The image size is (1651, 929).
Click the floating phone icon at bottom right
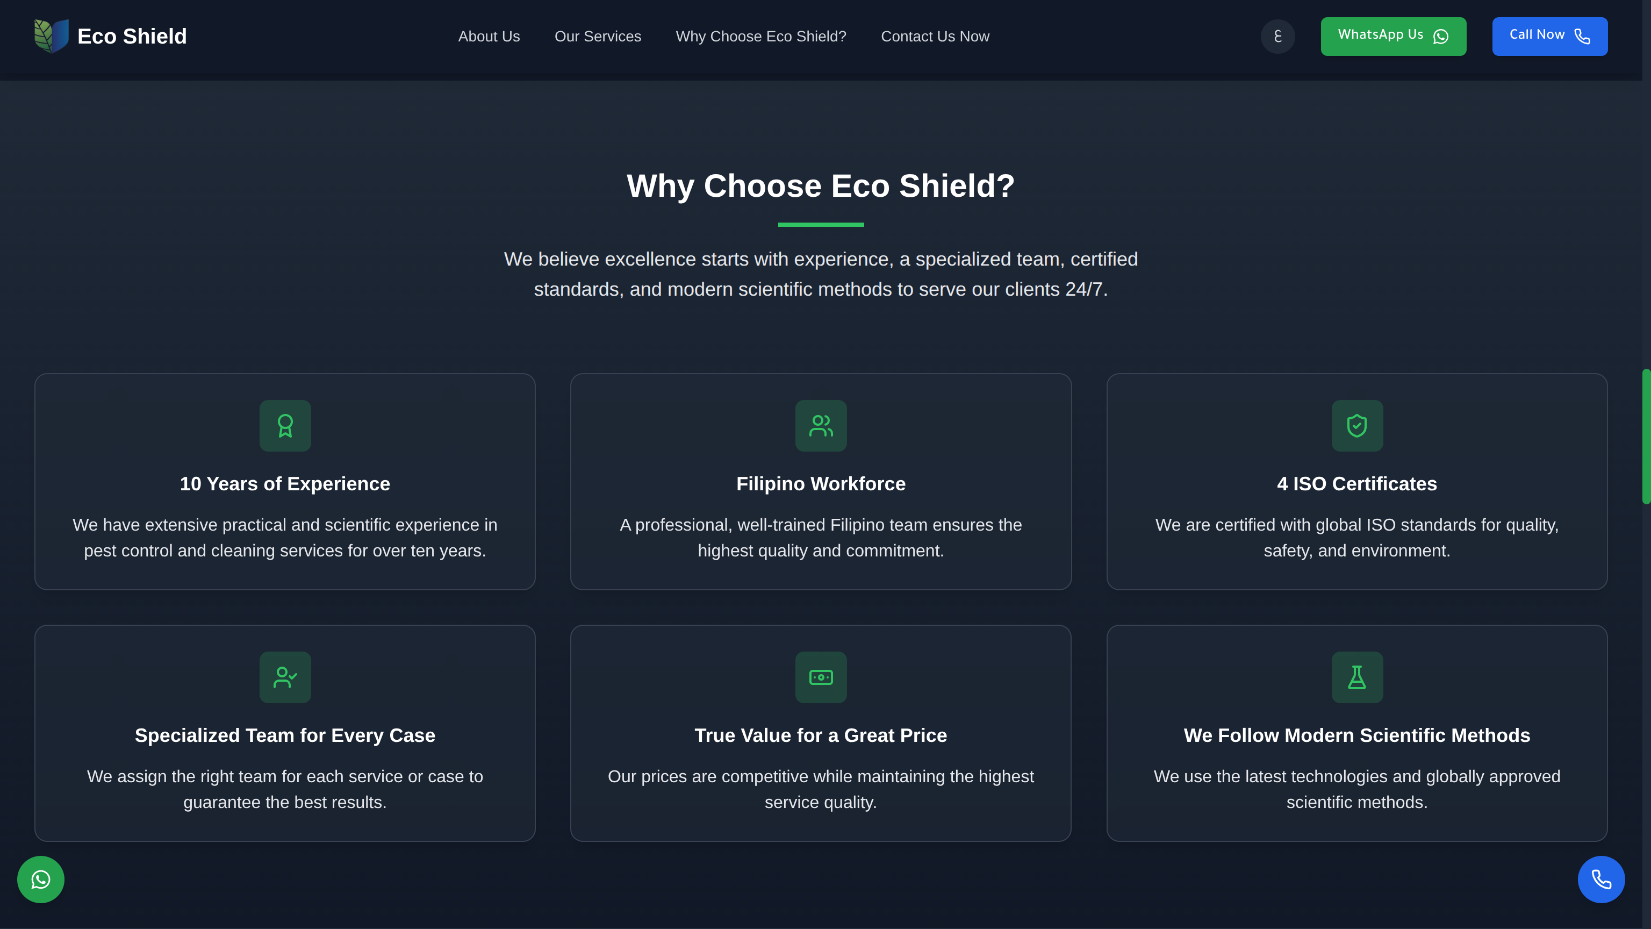(1601, 879)
